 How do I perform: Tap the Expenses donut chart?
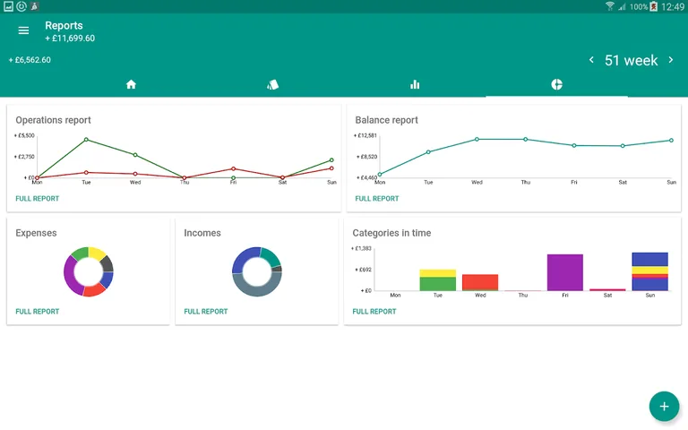(89, 271)
